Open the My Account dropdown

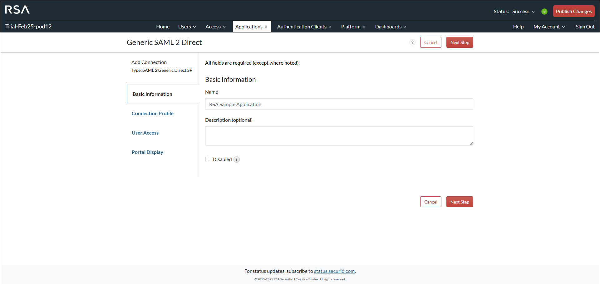tap(548, 27)
